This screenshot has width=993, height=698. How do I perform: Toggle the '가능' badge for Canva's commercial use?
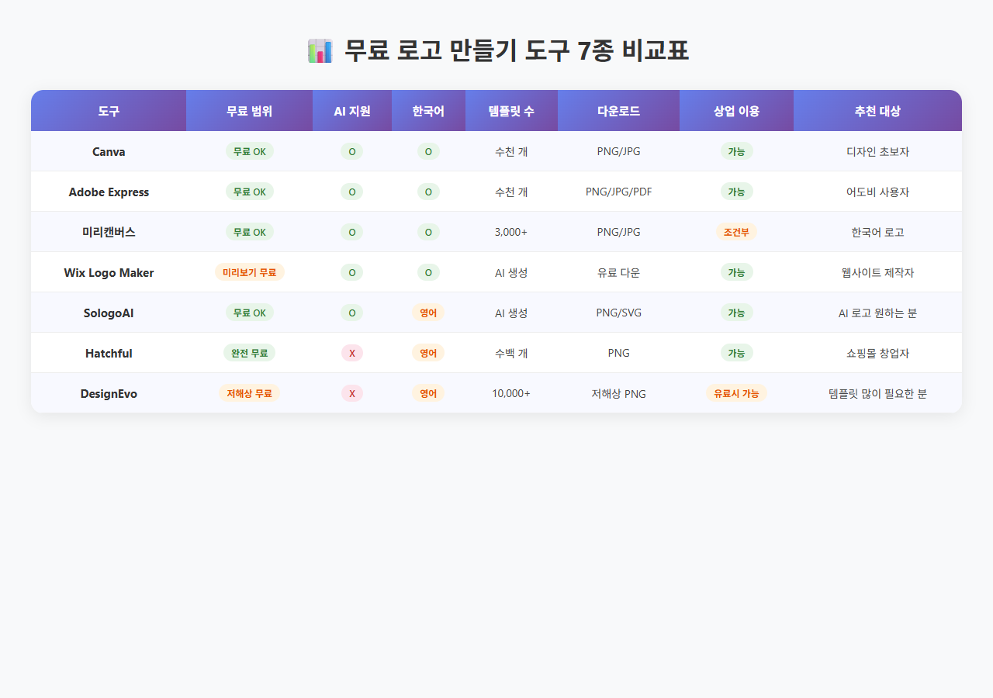click(736, 151)
